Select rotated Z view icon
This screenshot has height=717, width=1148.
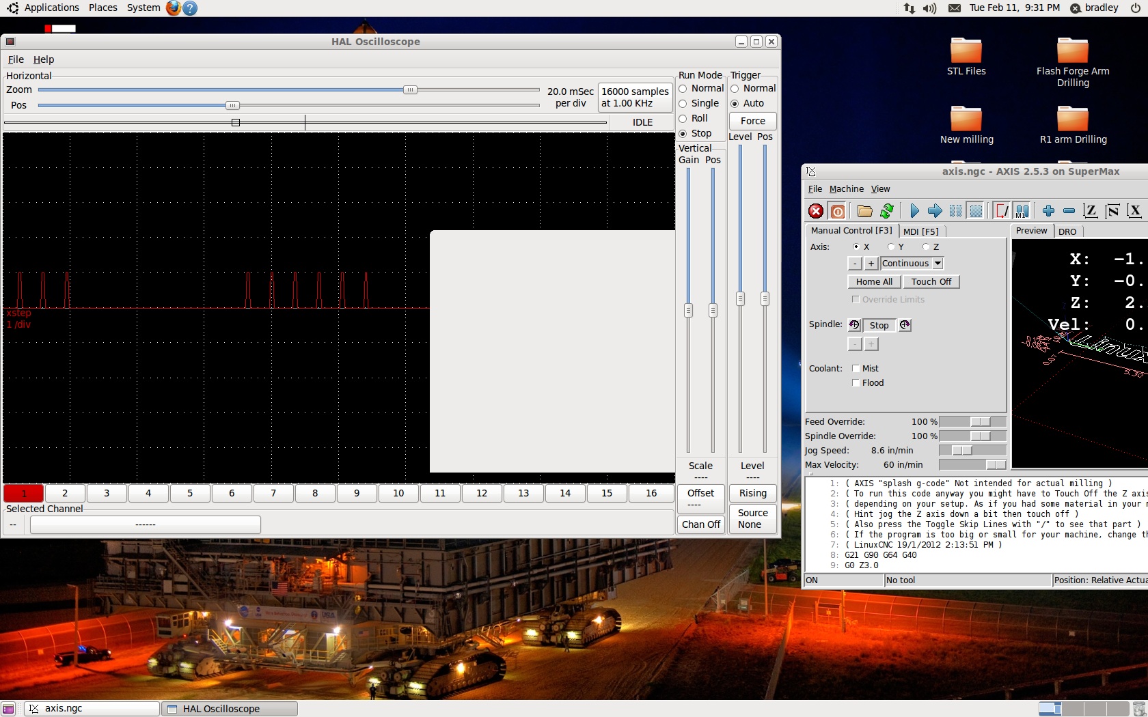[x=1112, y=211]
